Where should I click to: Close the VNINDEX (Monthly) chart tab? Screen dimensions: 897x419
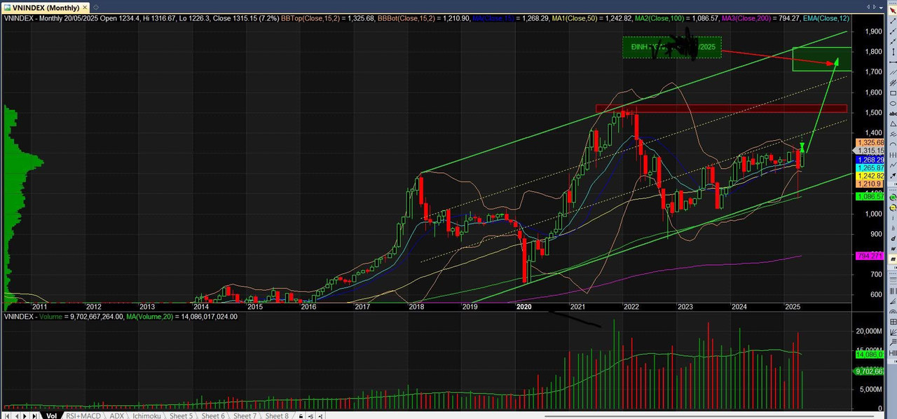(x=85, y=8)
